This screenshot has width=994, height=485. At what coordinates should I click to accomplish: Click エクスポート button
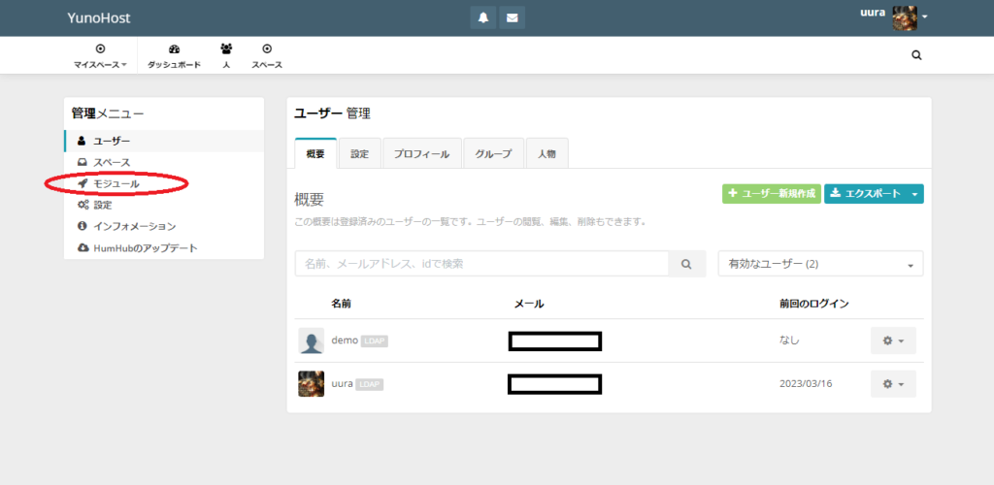[x=865, y=194]
